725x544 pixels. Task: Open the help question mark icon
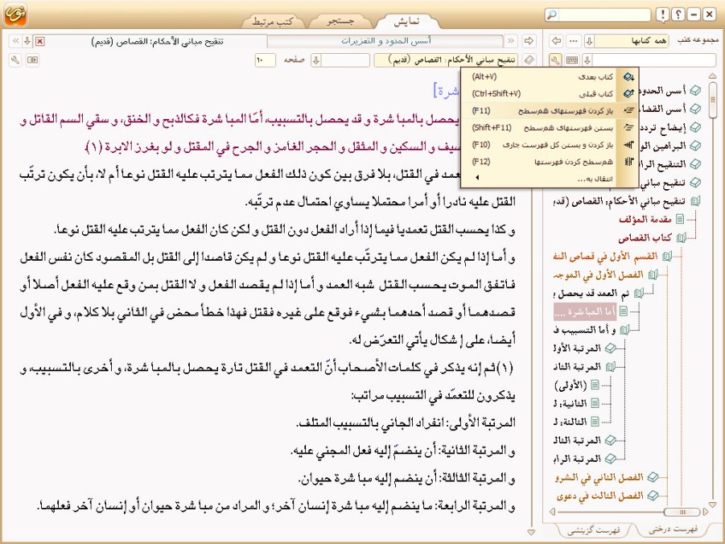[x=678, y=14]
